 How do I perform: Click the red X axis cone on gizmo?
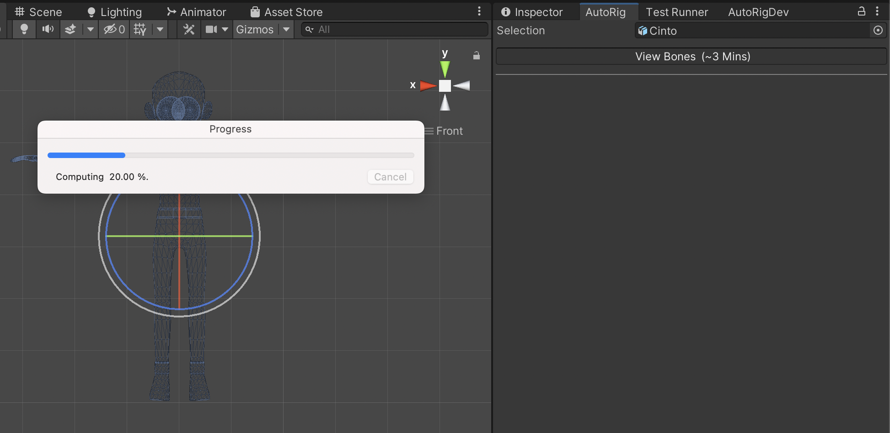(428, 85)
